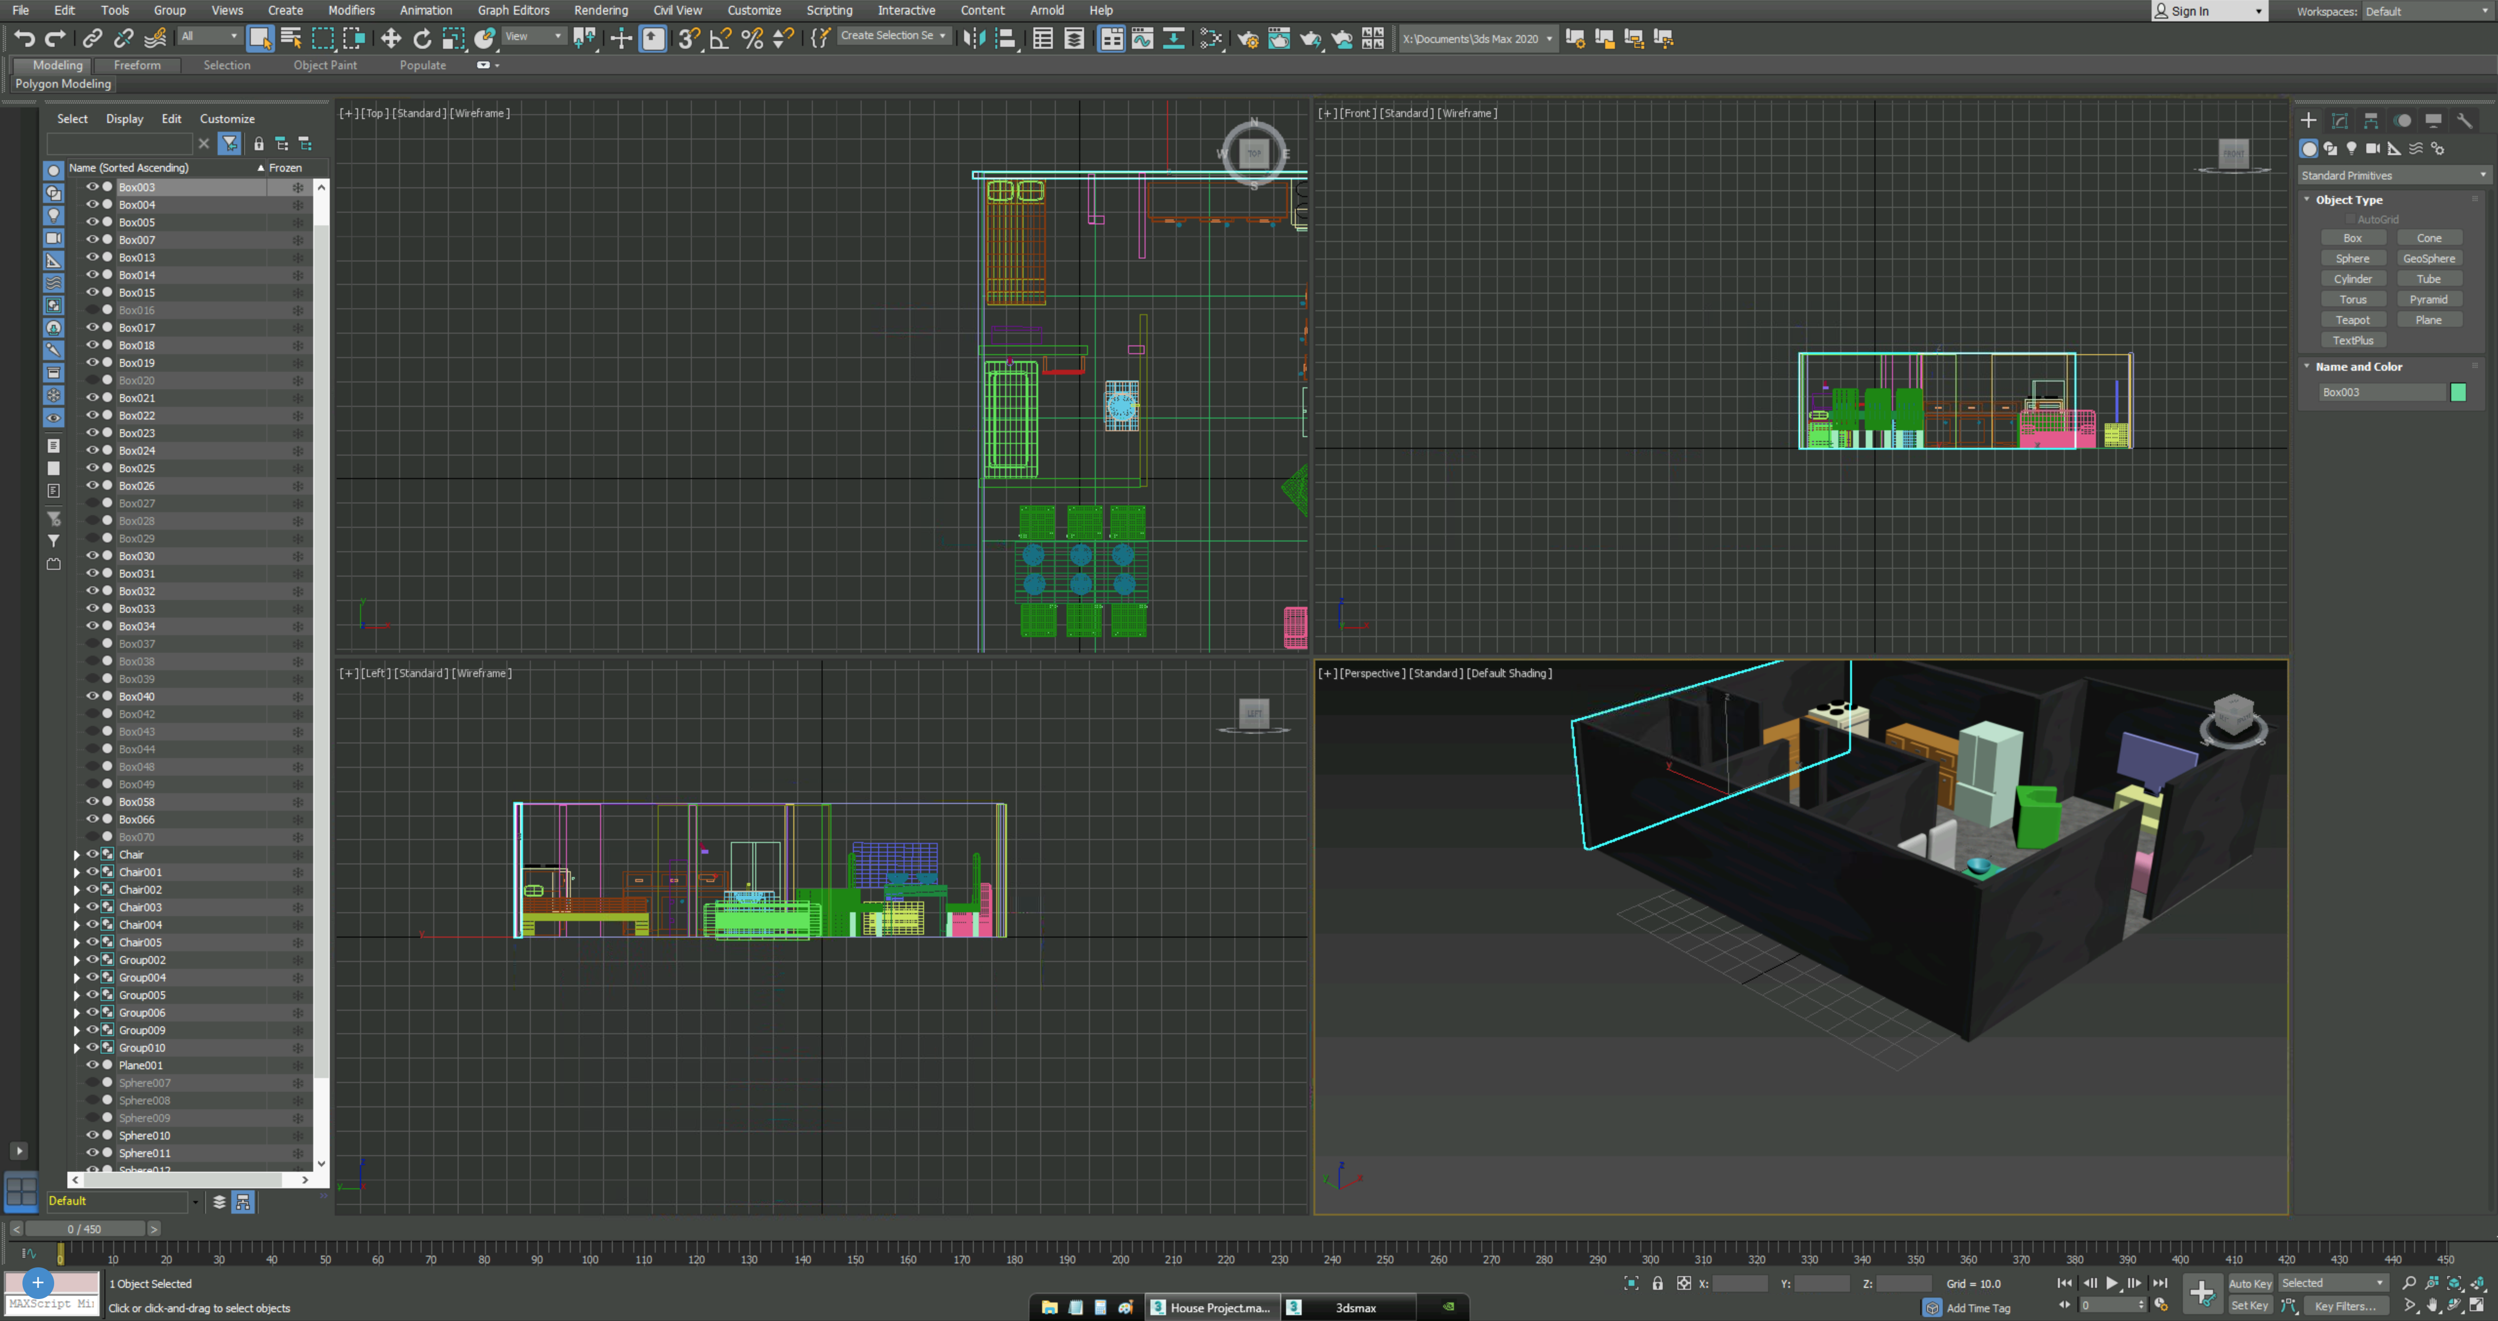The width and height of the screenshot is (2498, 1321).
Task: Open Key Filters dialog
Action: point(2346,1305)
